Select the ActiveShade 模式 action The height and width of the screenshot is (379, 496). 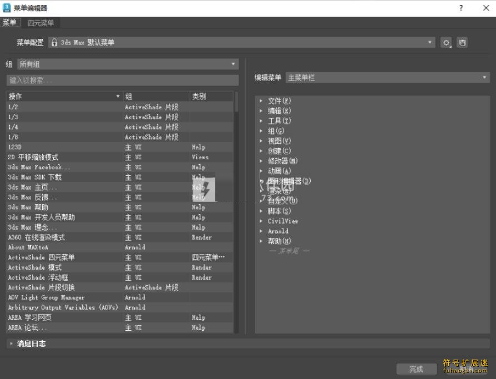click(120, 267)
